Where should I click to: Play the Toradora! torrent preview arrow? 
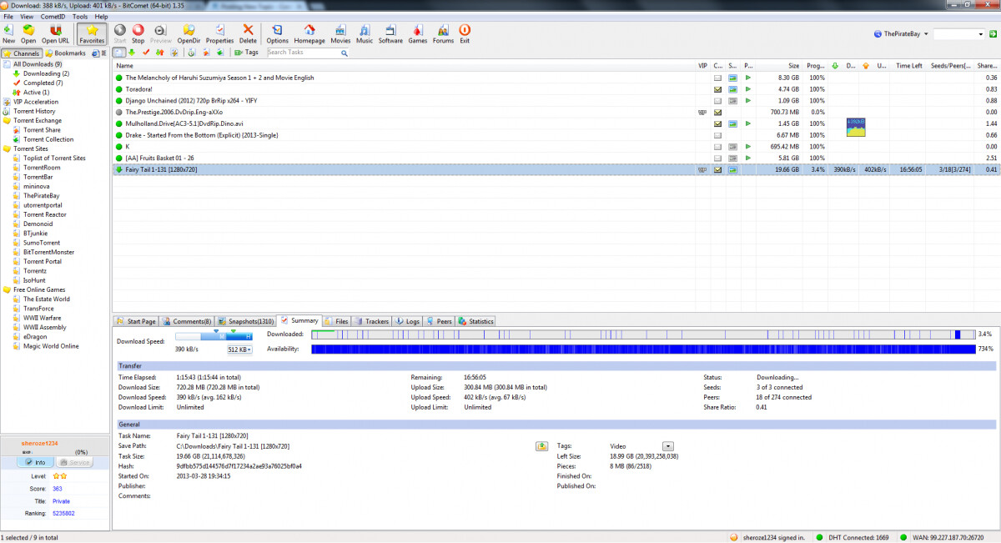pos(748,89)
